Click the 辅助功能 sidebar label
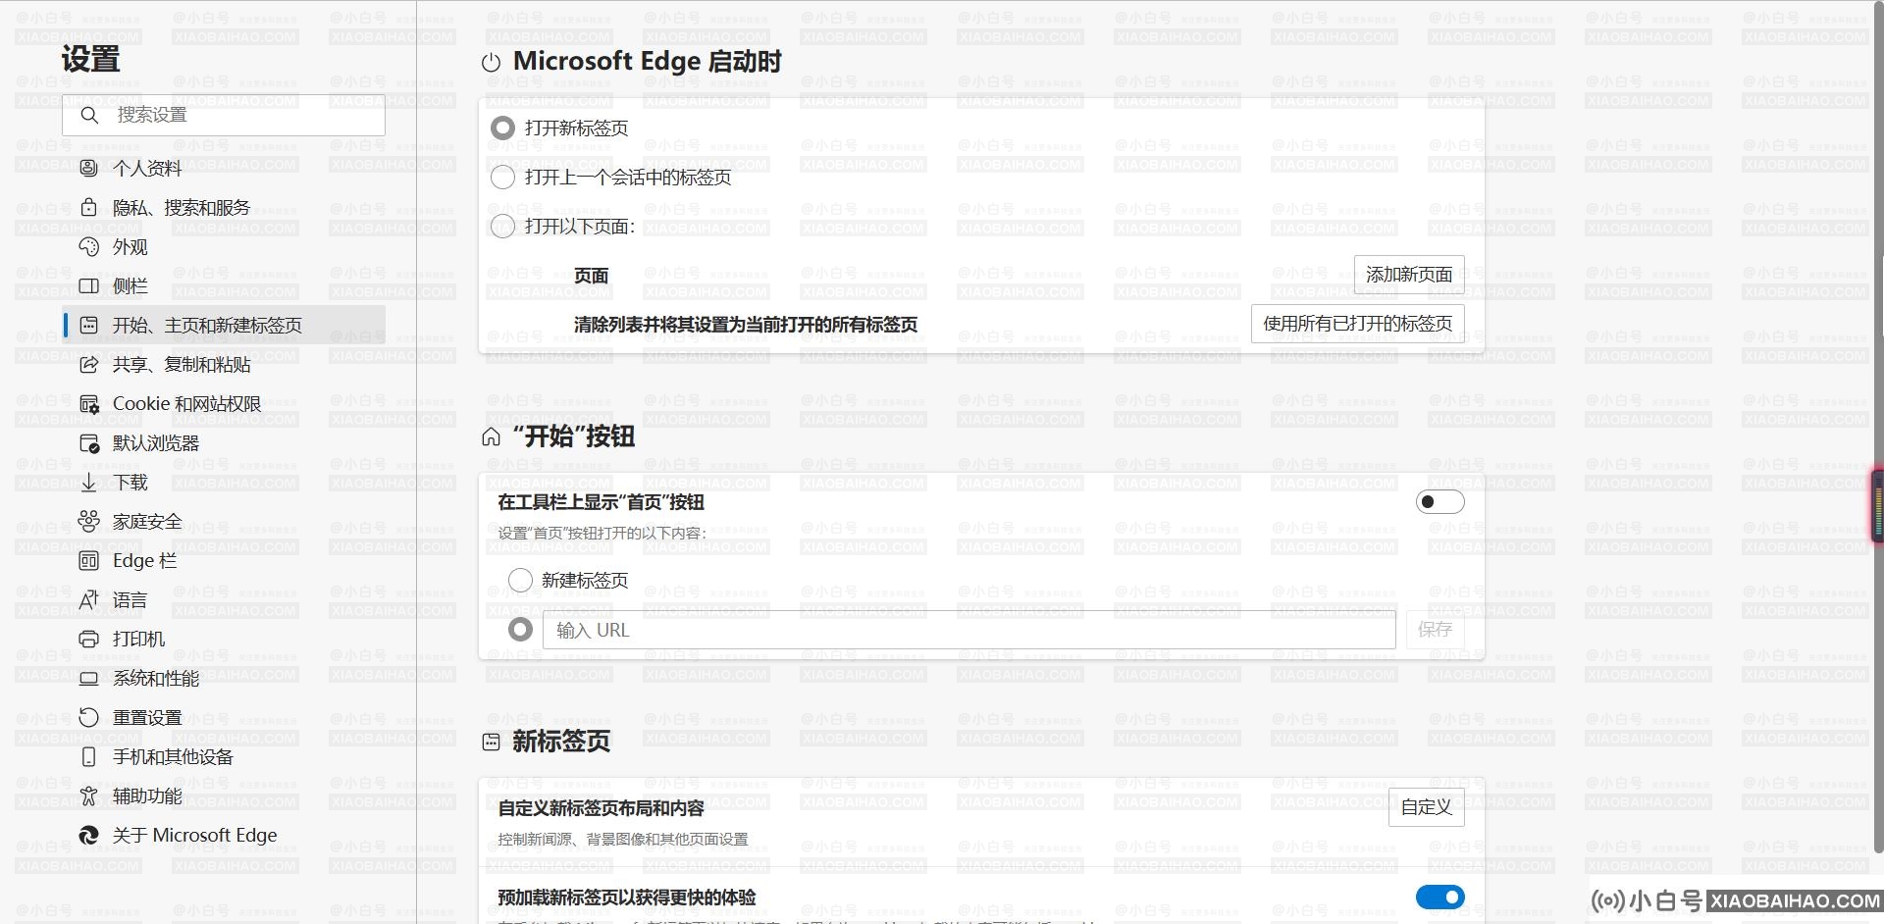 pos(147,796)
